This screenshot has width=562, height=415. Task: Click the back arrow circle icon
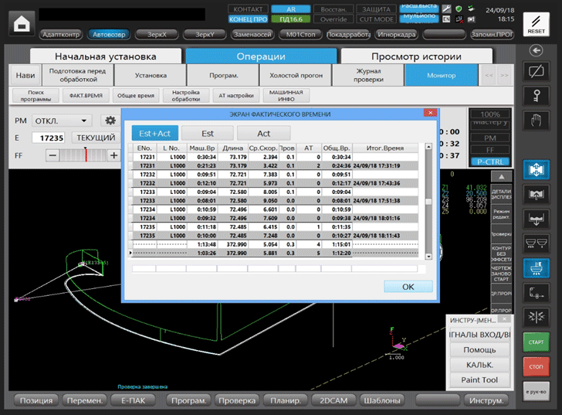(x=536, y=50)
